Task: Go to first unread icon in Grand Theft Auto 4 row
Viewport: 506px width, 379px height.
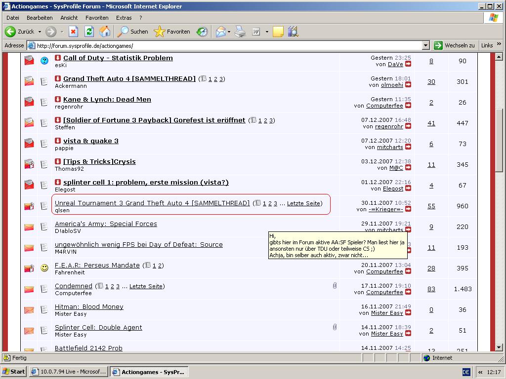Action: click(x=58, y=78)
